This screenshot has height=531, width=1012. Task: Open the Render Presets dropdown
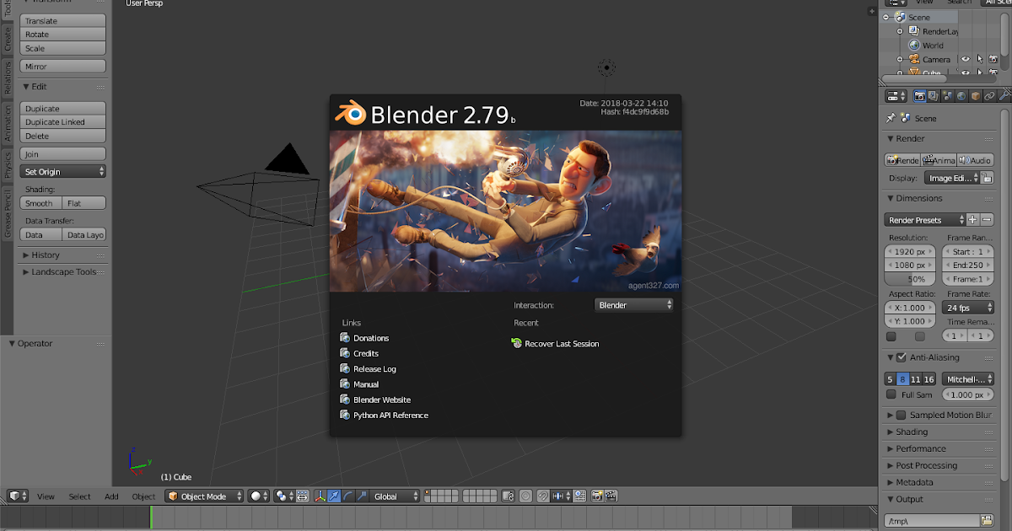(925, 220)
